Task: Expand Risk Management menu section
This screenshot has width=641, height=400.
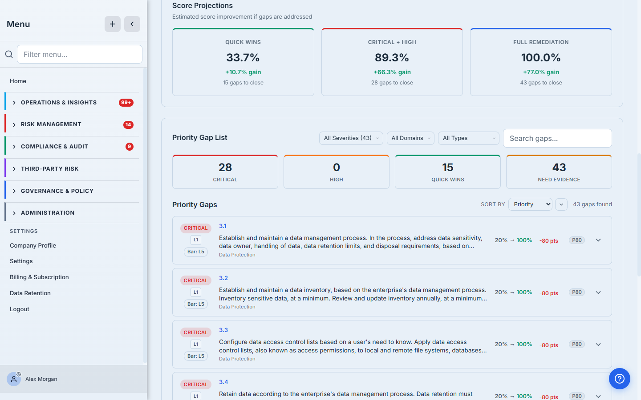Action: click(x=72, y=125)
